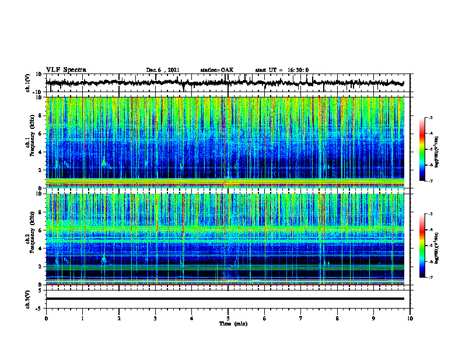Click the "-3" label on ch.1 color bar
Viewport: 462px width, 357px height.
(430, 118)
